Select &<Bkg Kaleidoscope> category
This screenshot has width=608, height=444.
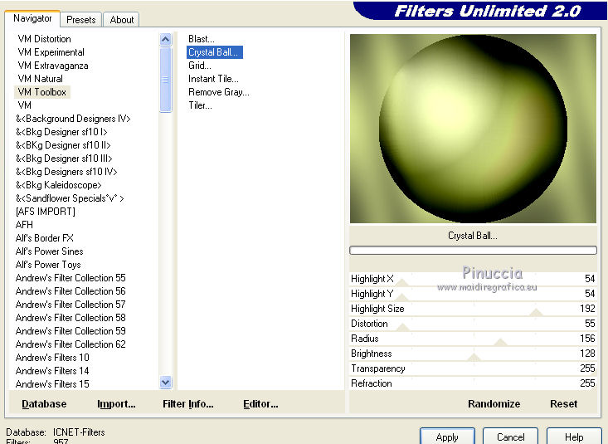click(58, 185)
